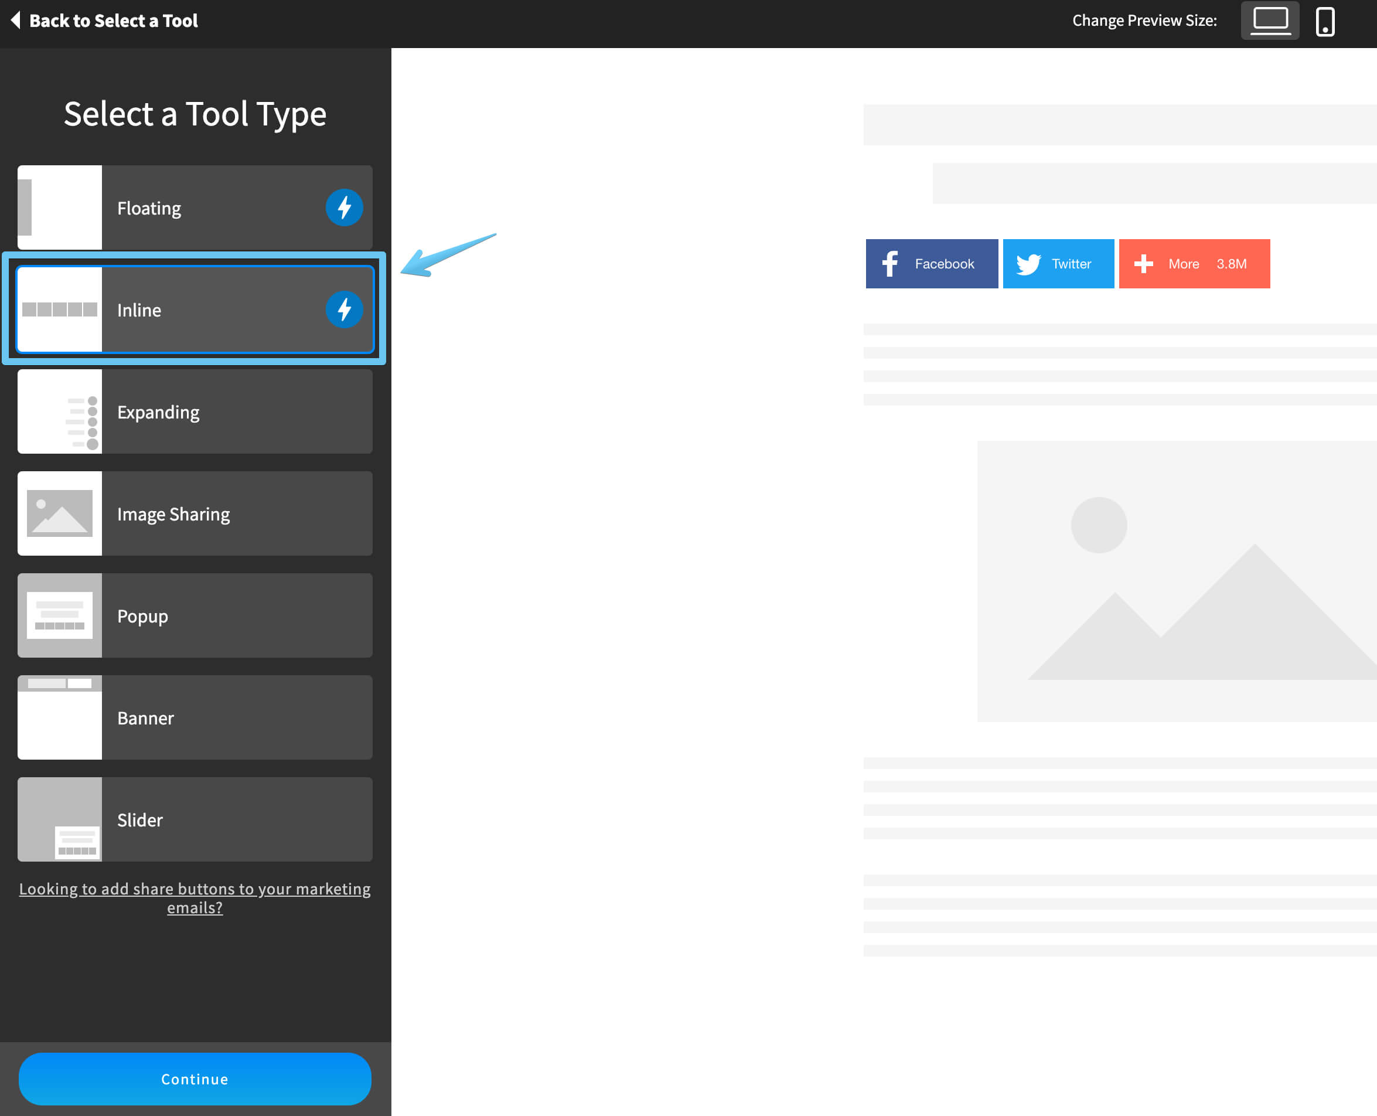
Task: Open marketing emails share buttons link
Action: click(x=195, y=898)
